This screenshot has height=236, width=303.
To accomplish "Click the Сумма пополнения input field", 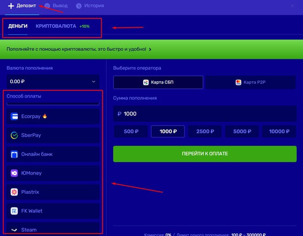I will point(205,114).
